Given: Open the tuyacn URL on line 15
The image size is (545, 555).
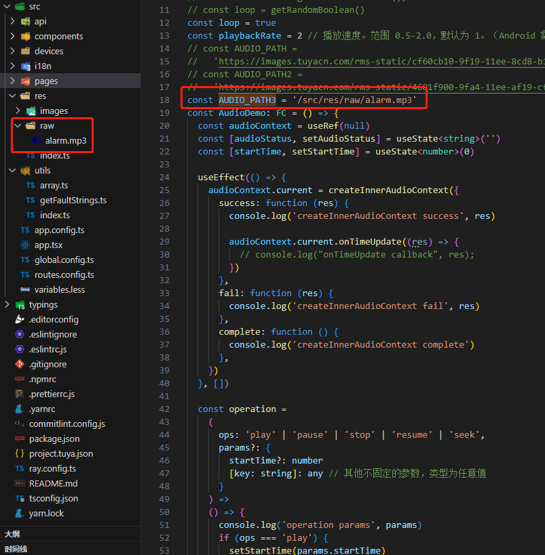Looking at the screenshot, I should (381, 61).
